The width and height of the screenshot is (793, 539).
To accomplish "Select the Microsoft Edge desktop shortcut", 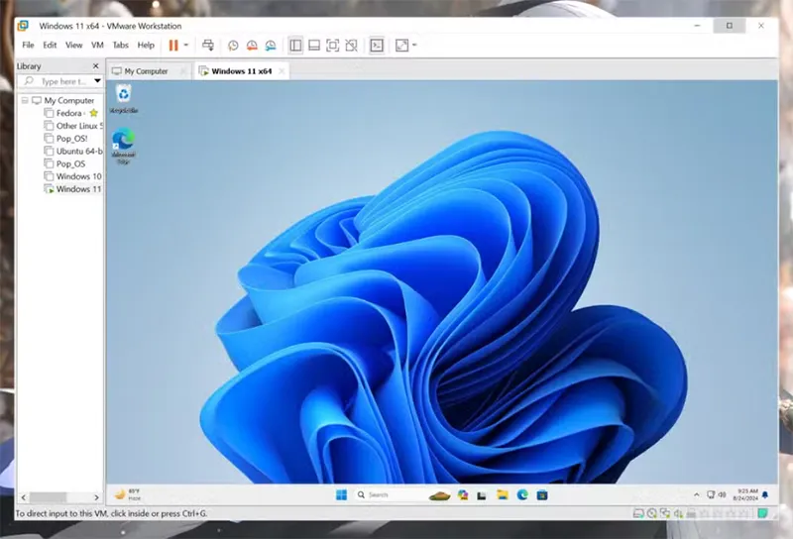I will [x=123, y=146].
